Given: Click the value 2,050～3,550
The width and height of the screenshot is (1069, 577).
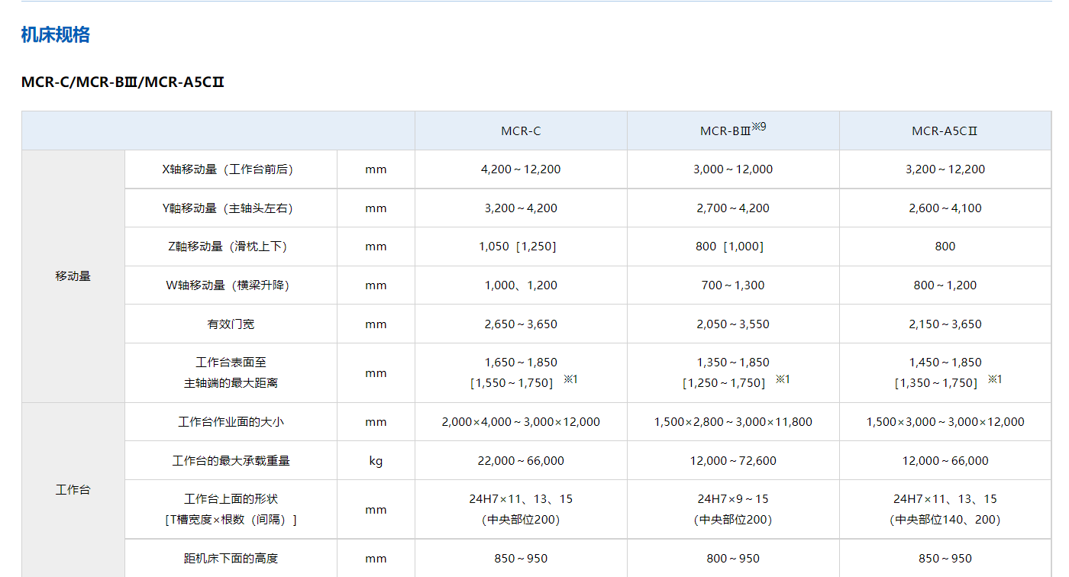Looking at the screenshot, I should tap(733, 324).
